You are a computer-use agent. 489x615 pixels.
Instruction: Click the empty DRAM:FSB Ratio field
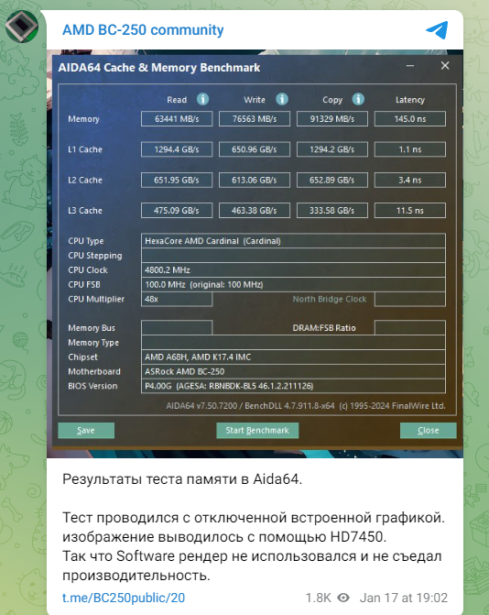coord(410,328)
